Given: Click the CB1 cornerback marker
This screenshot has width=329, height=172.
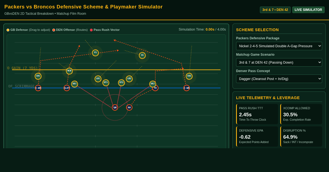Looking at the screenshot, I should tap(38, 76).
